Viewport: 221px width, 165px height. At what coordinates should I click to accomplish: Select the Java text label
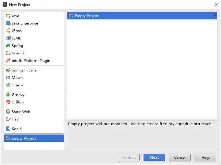[x=15, y=16]
